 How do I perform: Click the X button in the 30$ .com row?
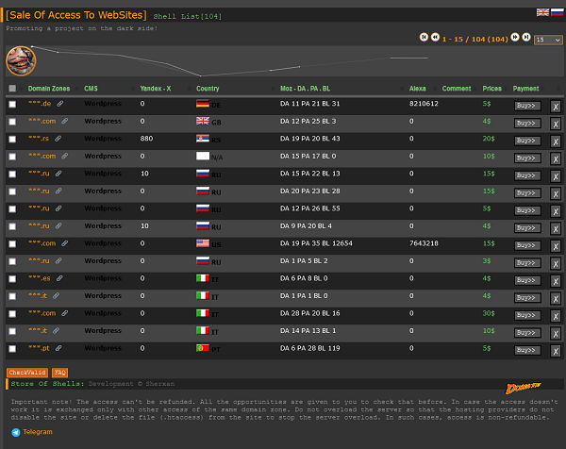[x=556, y=316]
